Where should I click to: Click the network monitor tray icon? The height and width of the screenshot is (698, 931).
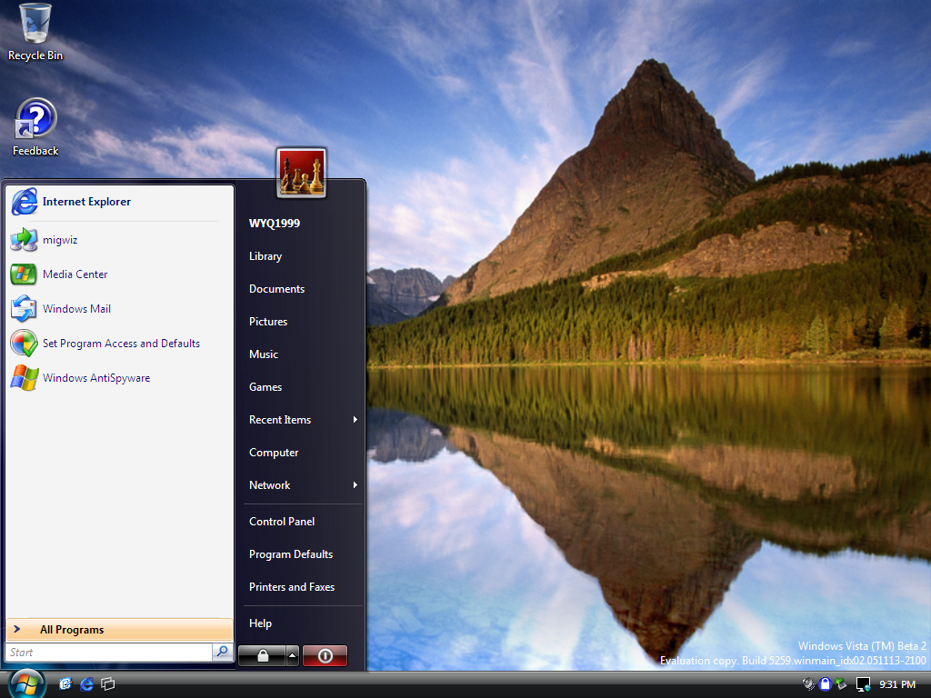864,684
